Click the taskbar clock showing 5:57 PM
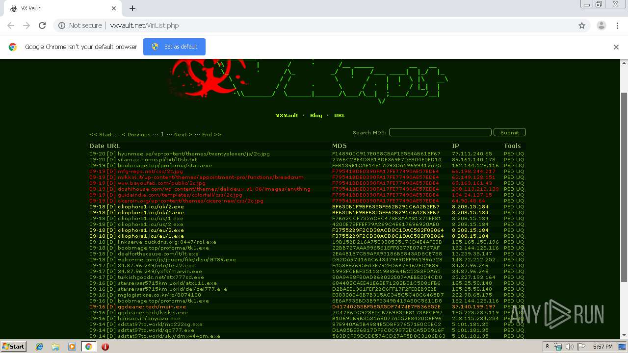Screen dimensions: 628x353 [602, 347]
